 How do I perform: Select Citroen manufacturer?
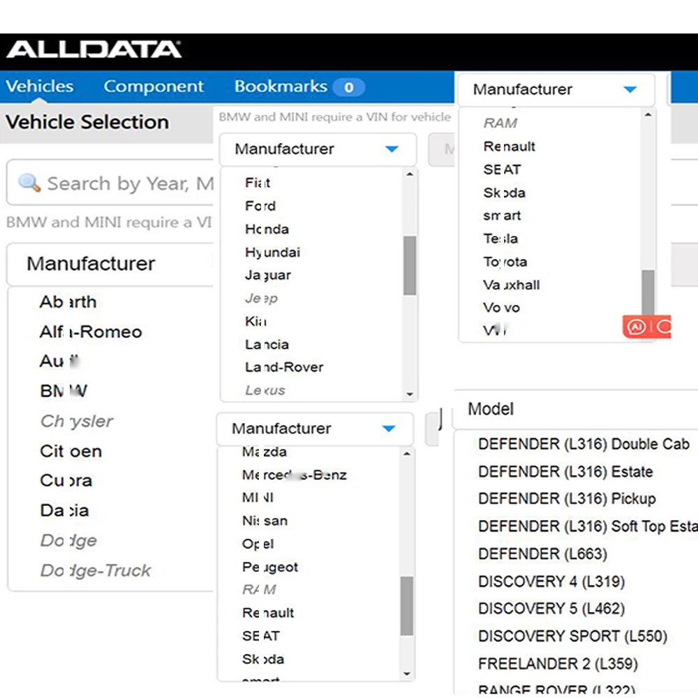[70, 452]
